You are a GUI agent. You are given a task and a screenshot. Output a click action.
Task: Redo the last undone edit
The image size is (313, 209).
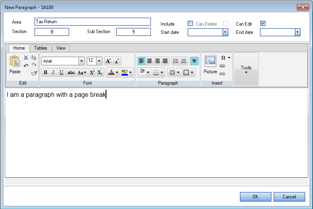click(x=34, y=65)
